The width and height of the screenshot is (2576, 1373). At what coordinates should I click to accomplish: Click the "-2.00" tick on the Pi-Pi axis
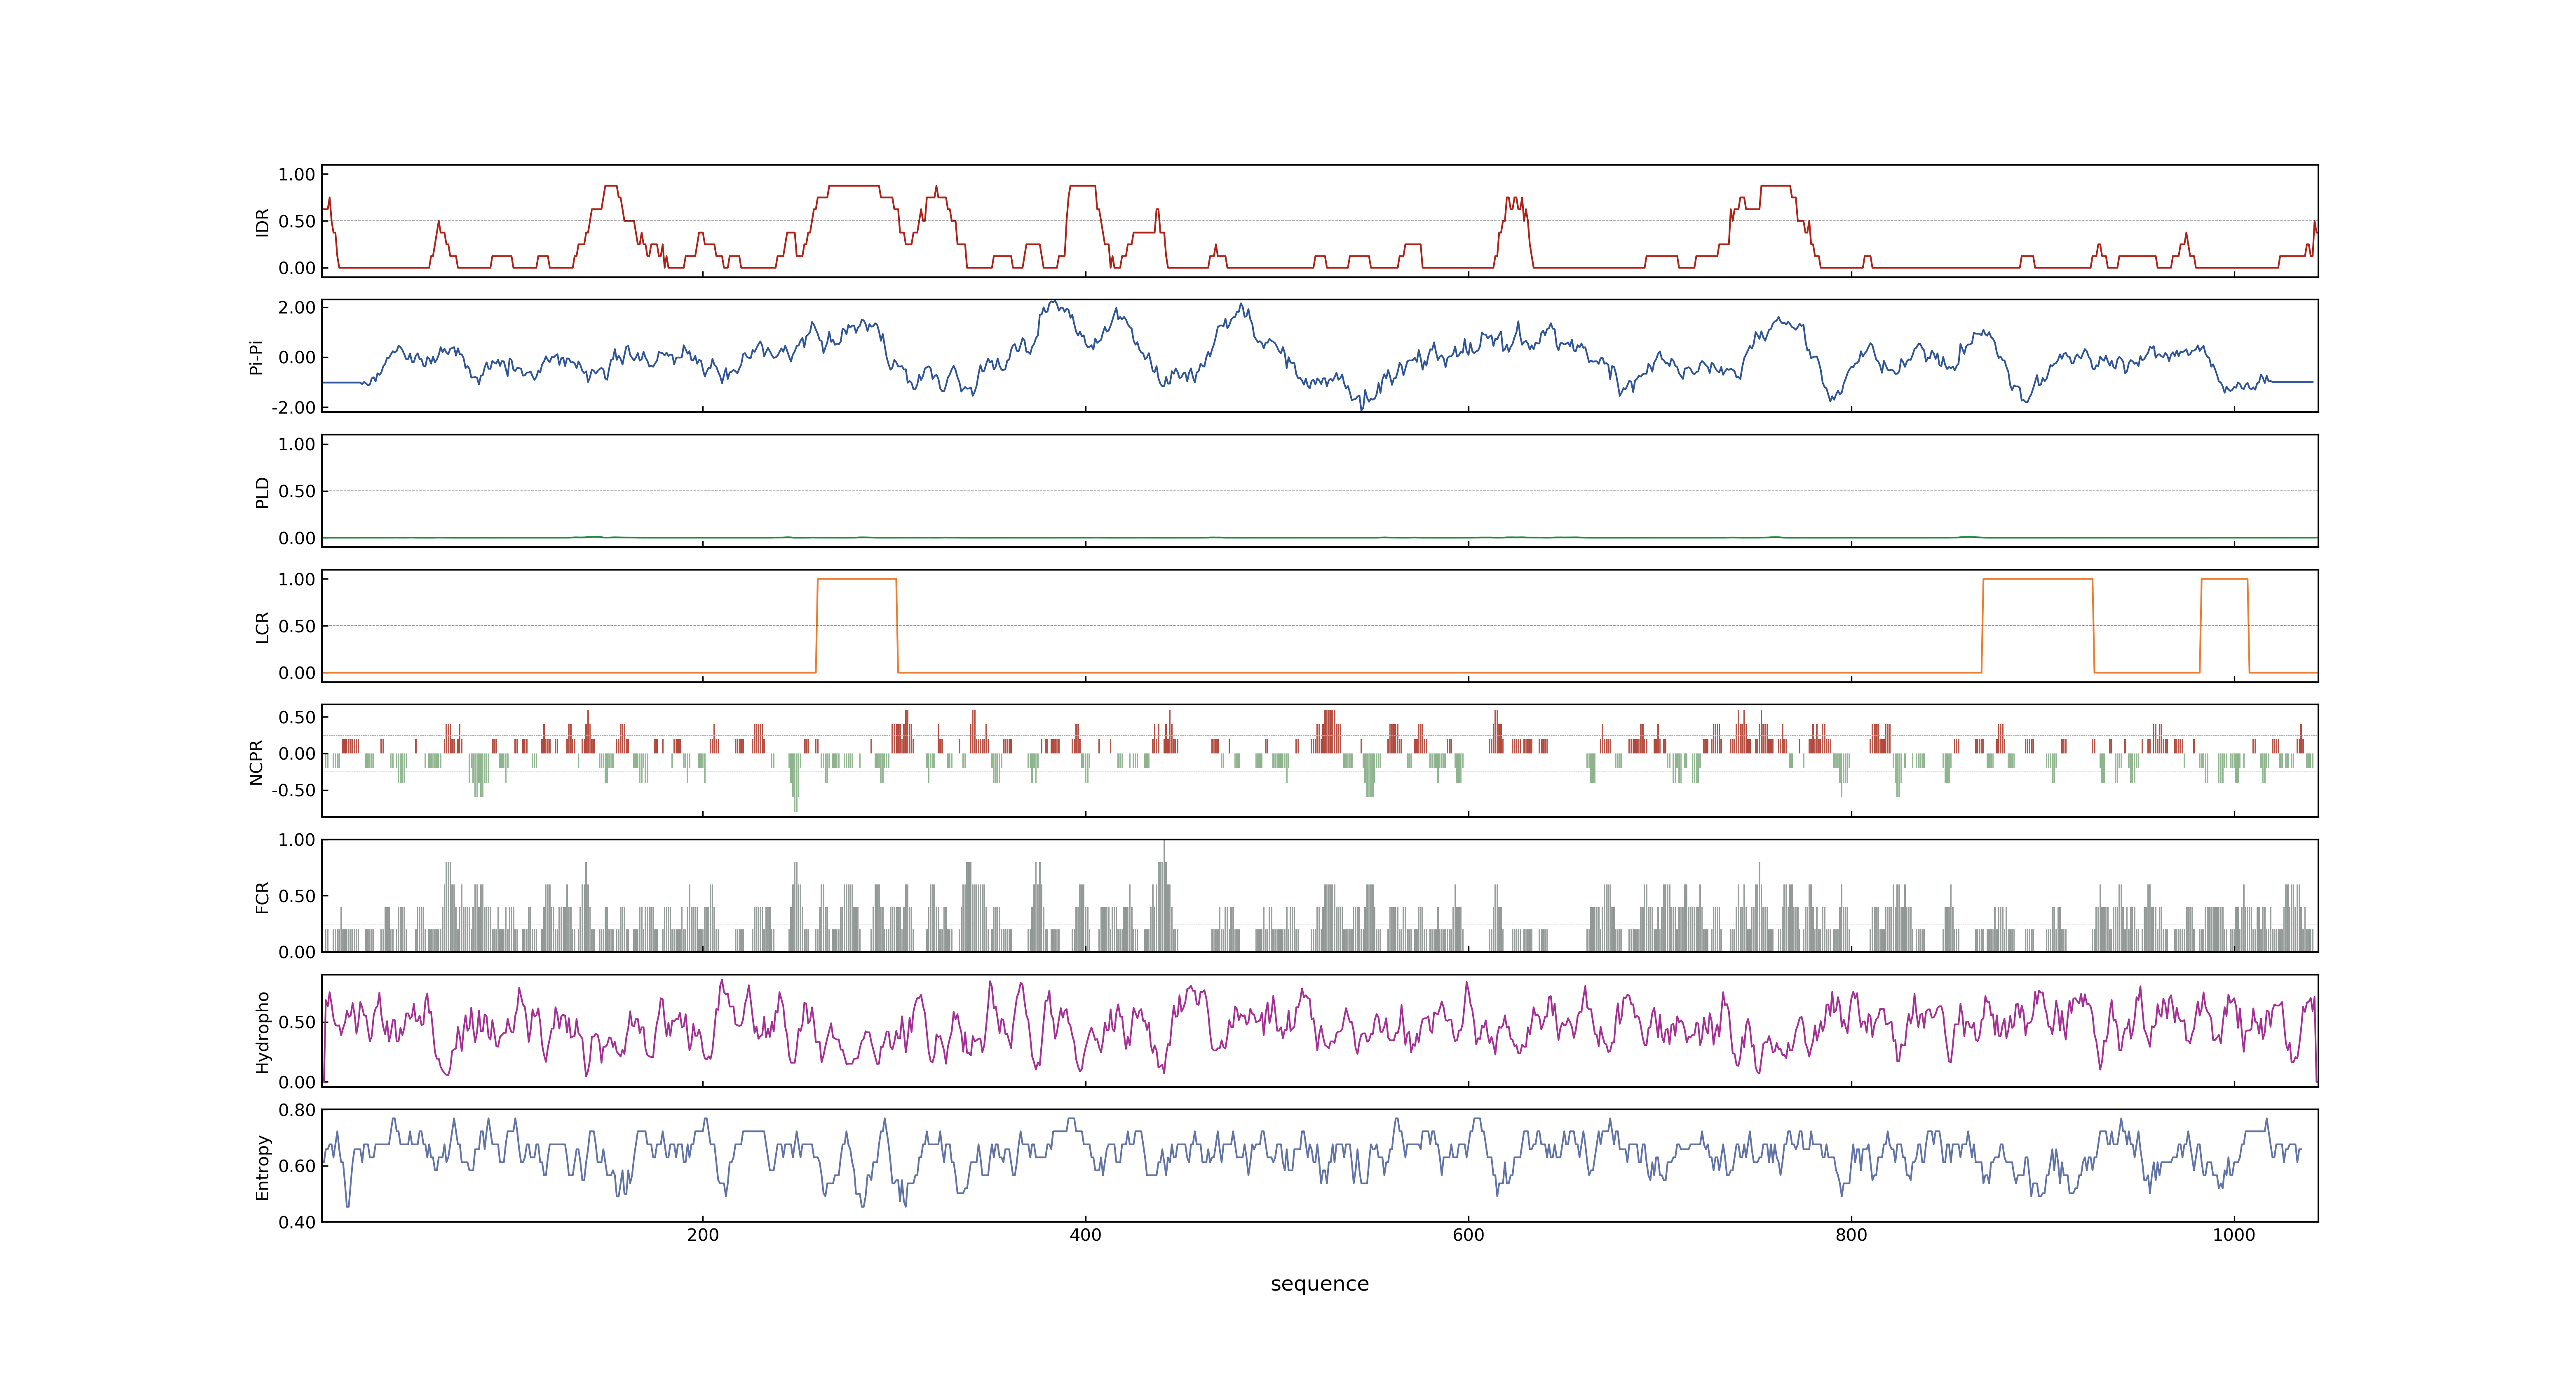pyautogui.click(x=293, y=408)
